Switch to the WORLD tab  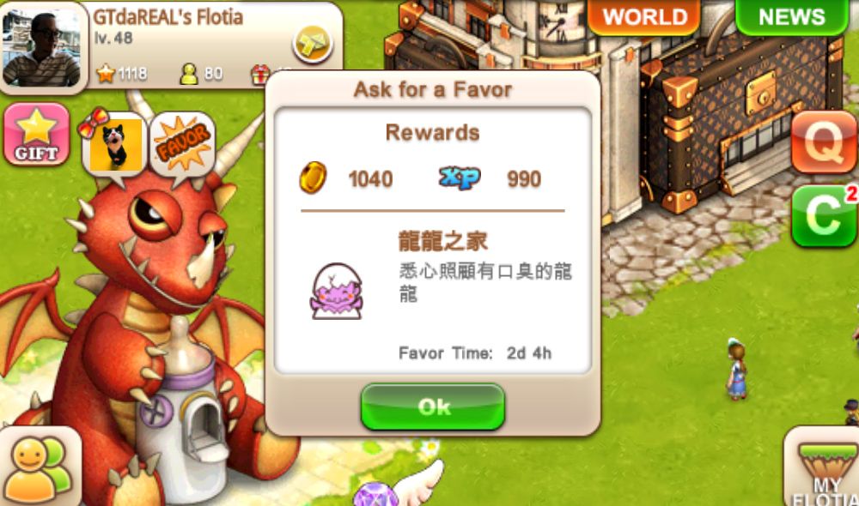[644, 16]
